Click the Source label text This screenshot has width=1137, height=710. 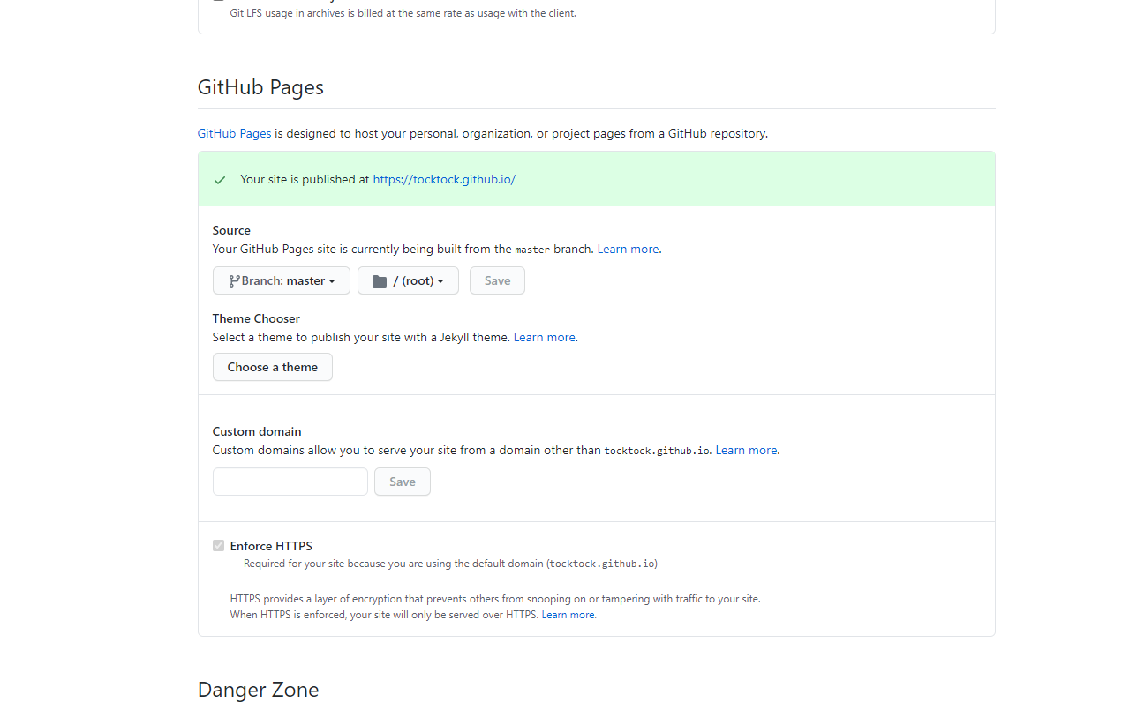coord(231,230)
